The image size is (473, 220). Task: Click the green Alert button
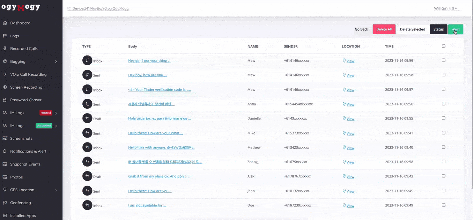point(456,29)
